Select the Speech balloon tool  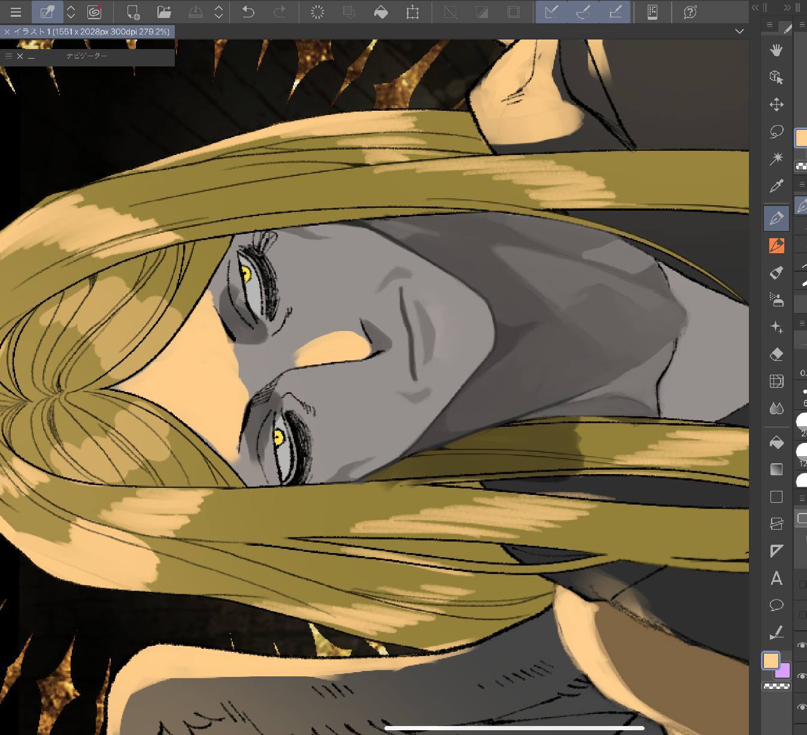pos(776,605)
